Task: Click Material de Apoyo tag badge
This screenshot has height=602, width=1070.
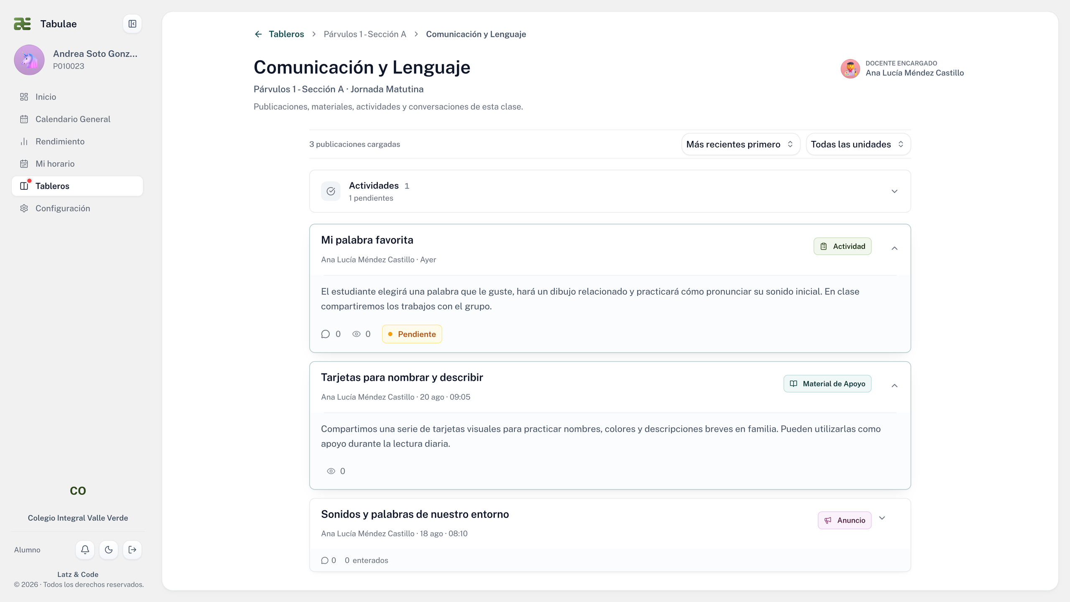Action: click(x=827, y=384)
